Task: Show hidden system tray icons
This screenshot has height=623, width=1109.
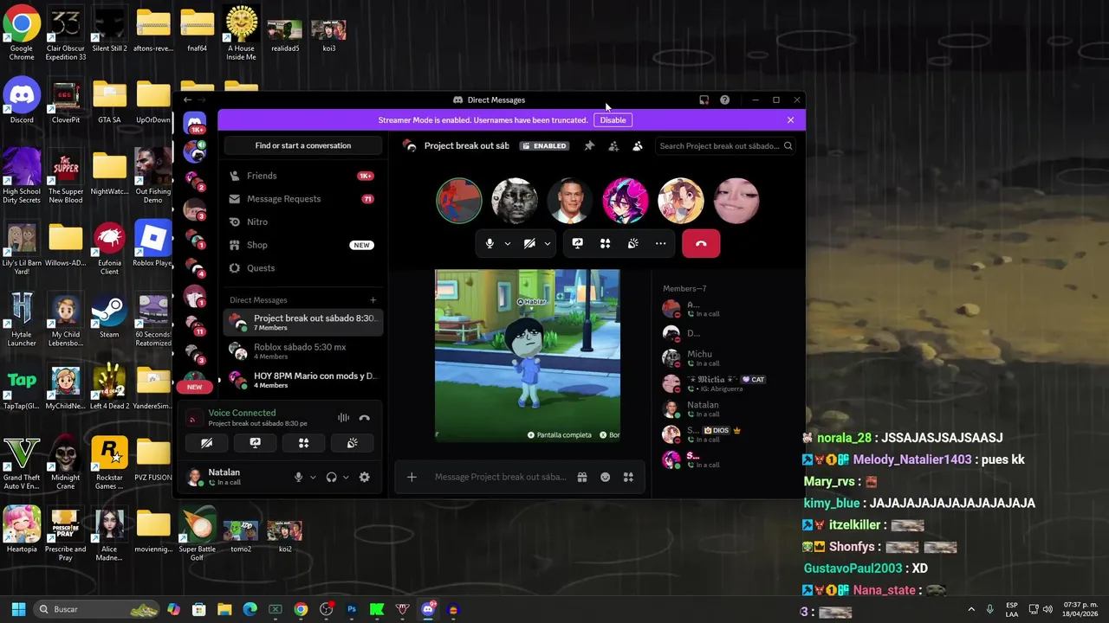Action: click(x=970, y=609)
